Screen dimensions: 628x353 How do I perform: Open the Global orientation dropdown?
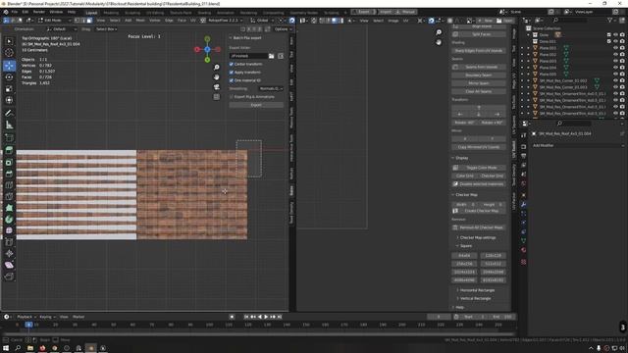(x=263, y=20)
